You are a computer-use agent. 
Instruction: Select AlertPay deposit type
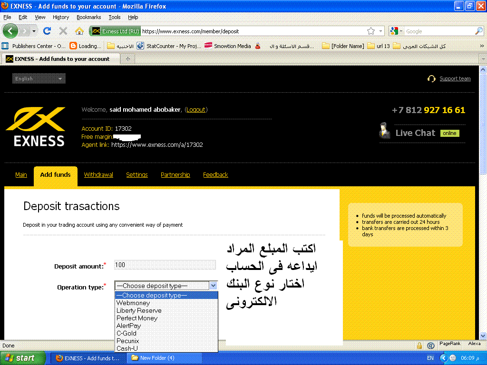click(x=166, y=326)
